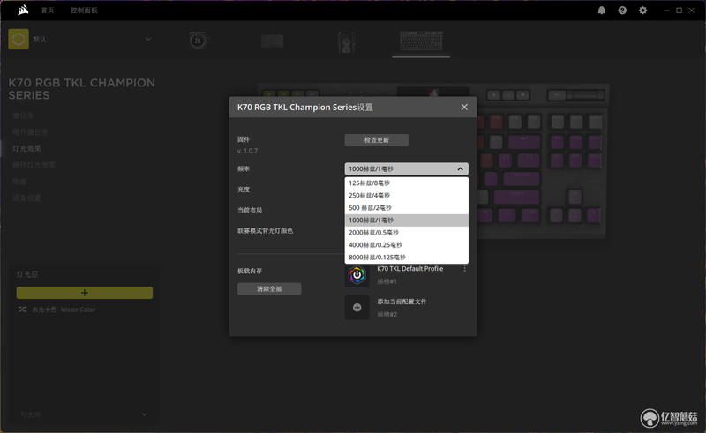Click the plus icon for slot 2
Image resolution: width=706 pixels, height=433 pixels.
click(357, 308)
